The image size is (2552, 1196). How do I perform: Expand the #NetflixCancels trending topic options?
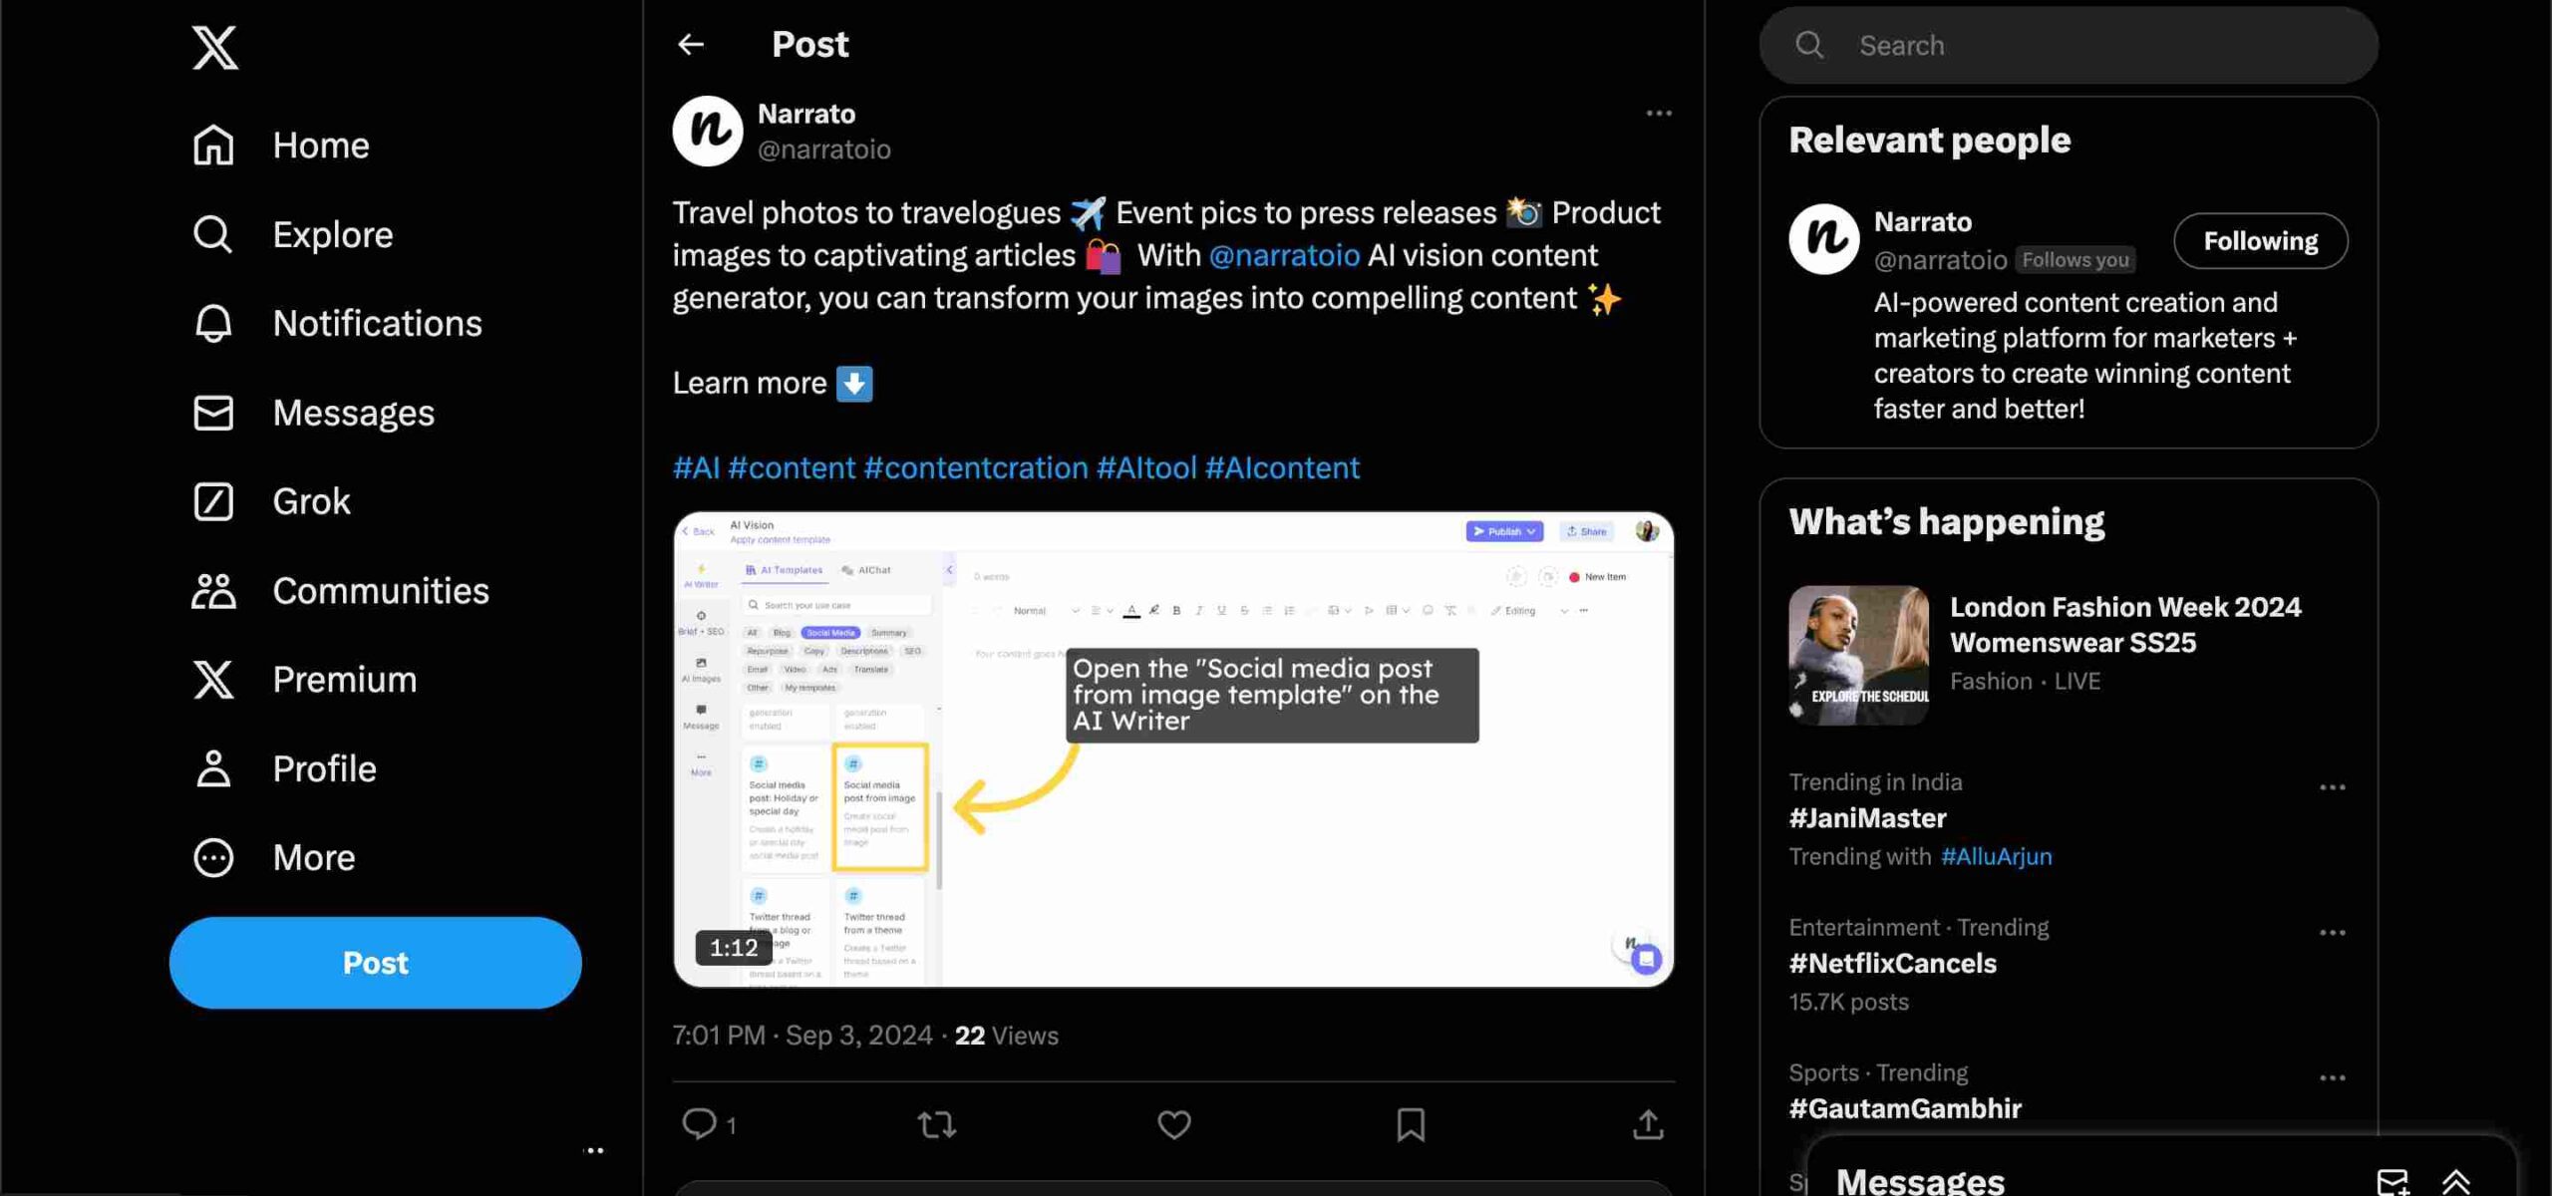point(2331,929)
